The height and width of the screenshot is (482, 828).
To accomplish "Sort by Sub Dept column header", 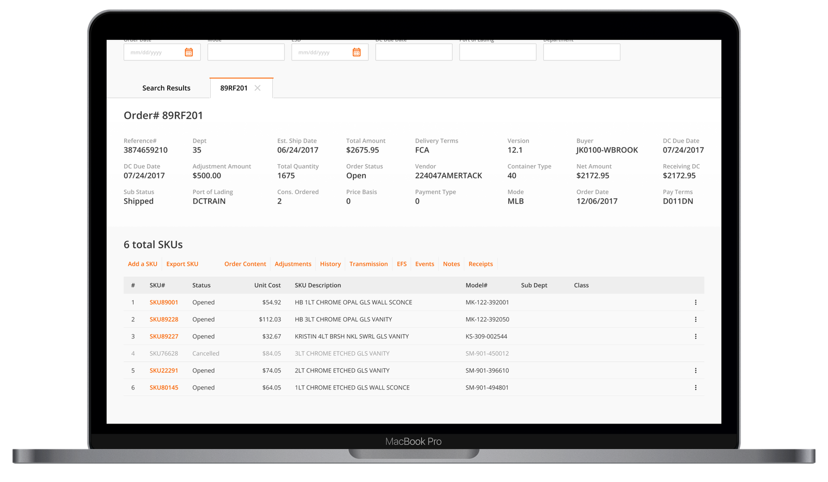I will point(534,285).
